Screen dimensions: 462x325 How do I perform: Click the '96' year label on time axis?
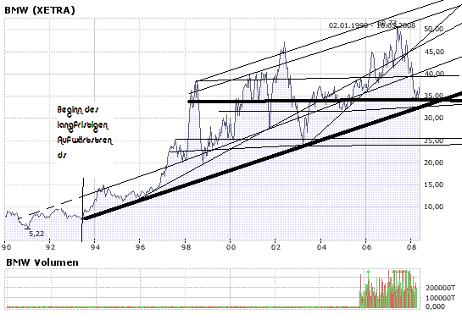pos(140,247)
